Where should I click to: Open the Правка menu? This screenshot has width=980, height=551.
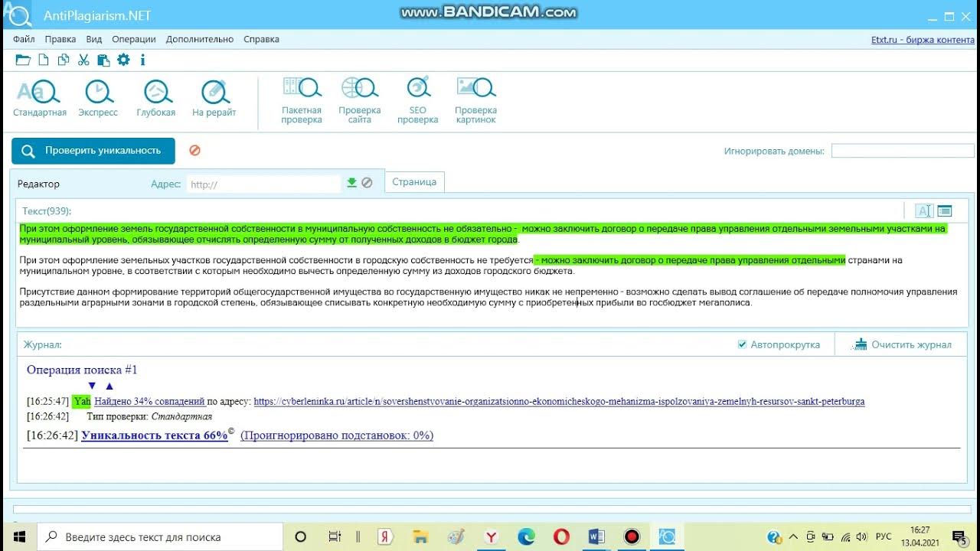click(60, 39)
